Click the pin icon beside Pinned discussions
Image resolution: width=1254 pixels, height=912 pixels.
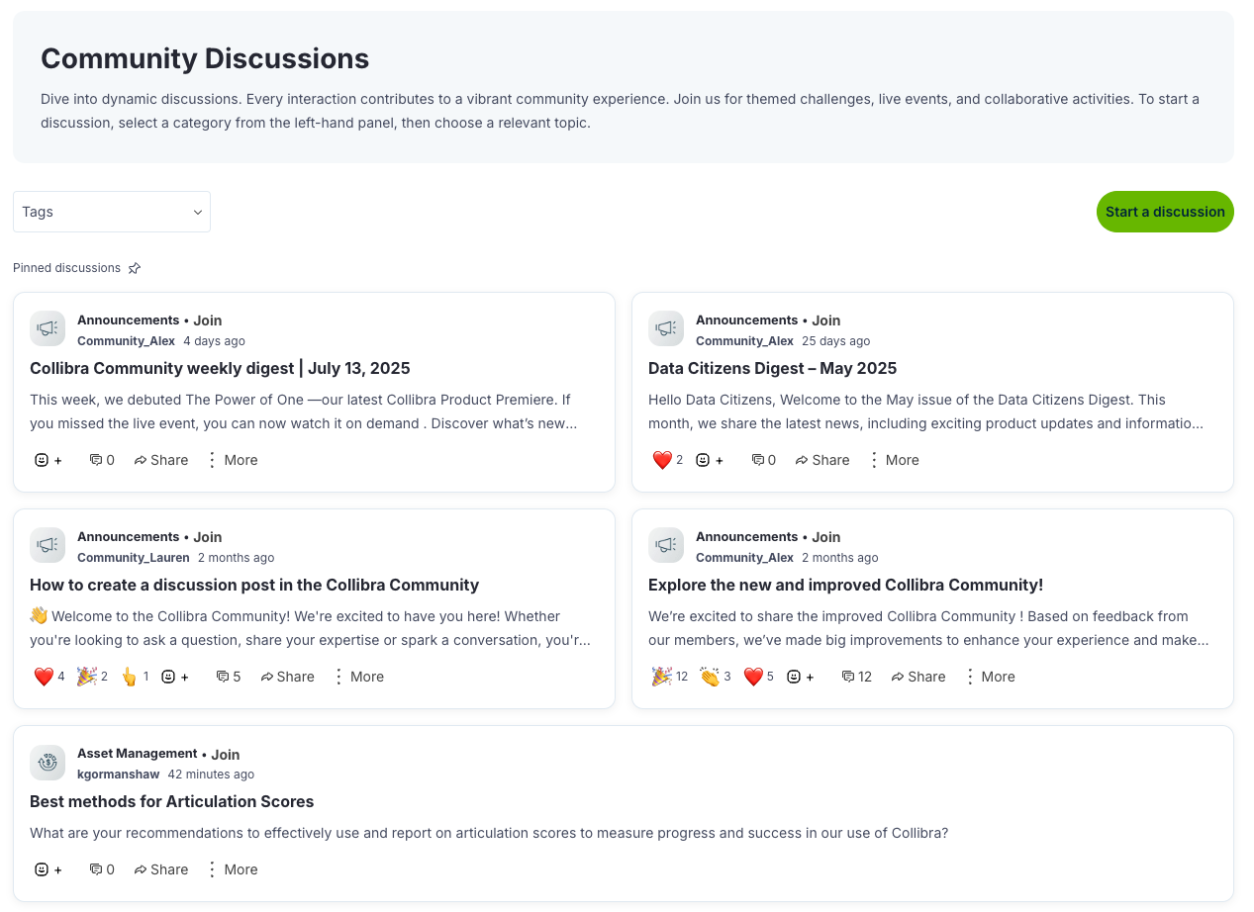point(135,268)
